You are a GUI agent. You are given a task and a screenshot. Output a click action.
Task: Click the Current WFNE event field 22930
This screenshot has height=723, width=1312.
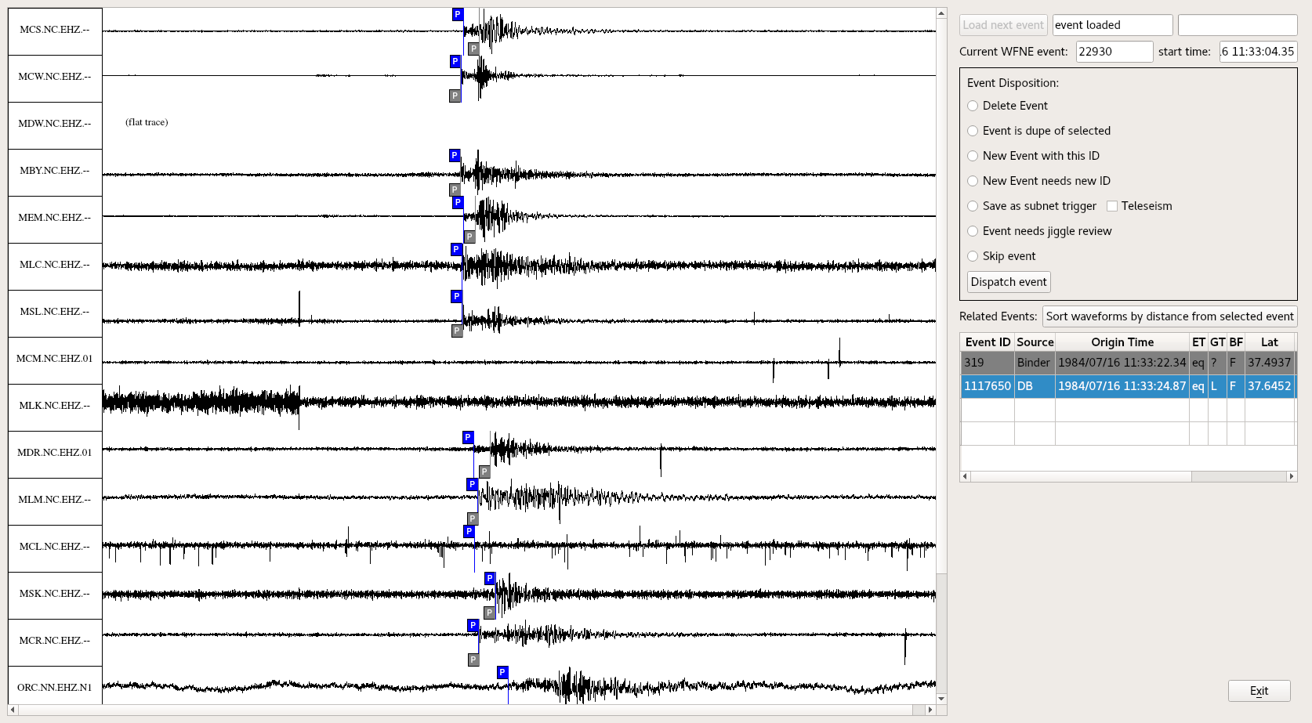click(x=1114, y=52)
